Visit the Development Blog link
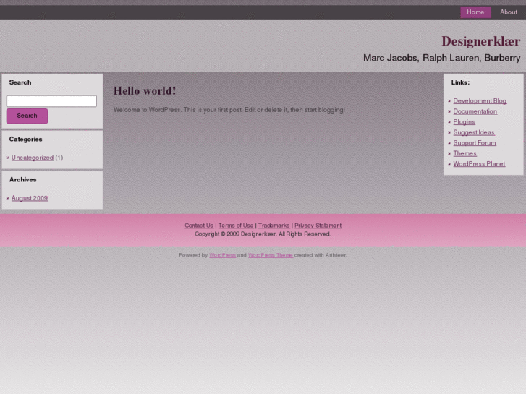526x394 pixels. [x=480, y=101]
